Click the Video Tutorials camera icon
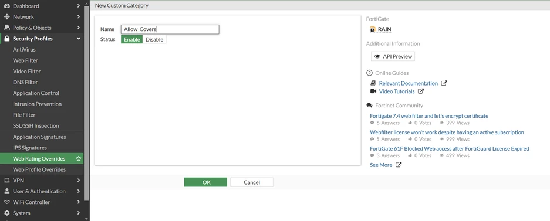The image size is (550, 221). pos(373,91)
